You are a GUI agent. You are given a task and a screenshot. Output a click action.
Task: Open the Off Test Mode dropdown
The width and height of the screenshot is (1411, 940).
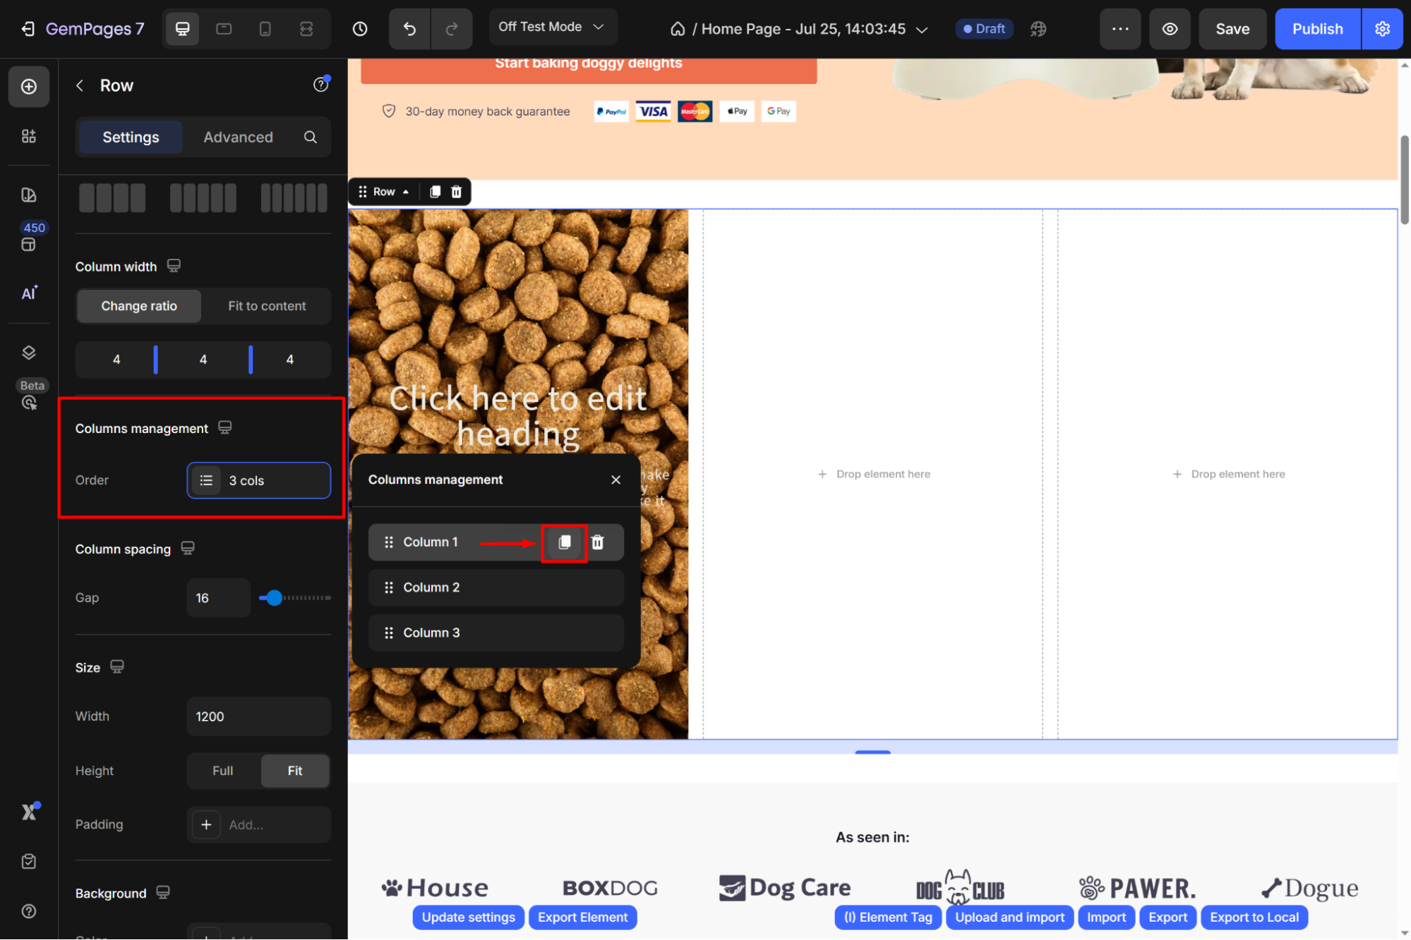552,27
